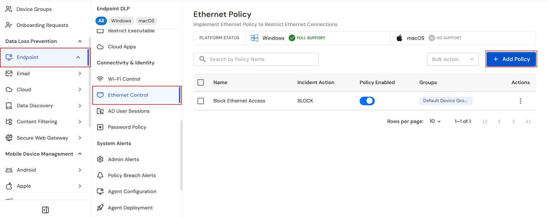Disable the Block Ethernet Access policy toggle
The image size is (548, 218).
[x=367, y=101]
